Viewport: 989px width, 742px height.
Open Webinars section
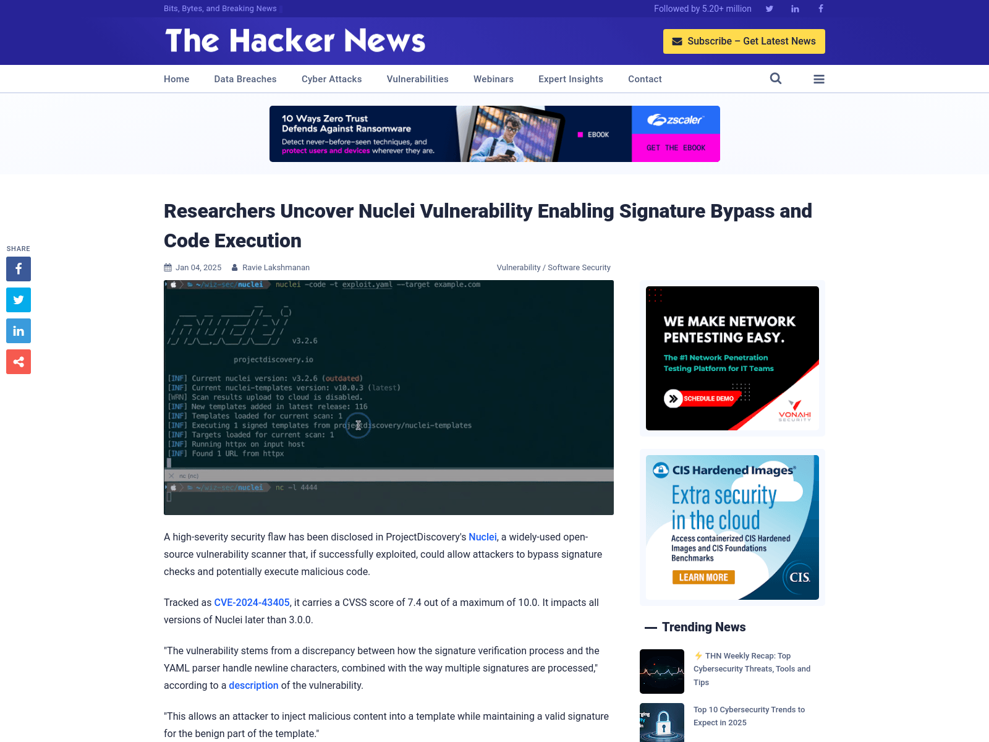click(493, 79)
